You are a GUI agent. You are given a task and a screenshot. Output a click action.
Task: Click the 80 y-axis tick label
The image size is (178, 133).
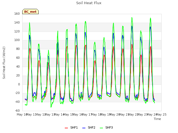coord(18,49)
